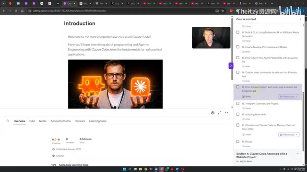Mark lecture 16 Telegram Channels complete
Screen dimensions: 307x172
tap(238, 104)
